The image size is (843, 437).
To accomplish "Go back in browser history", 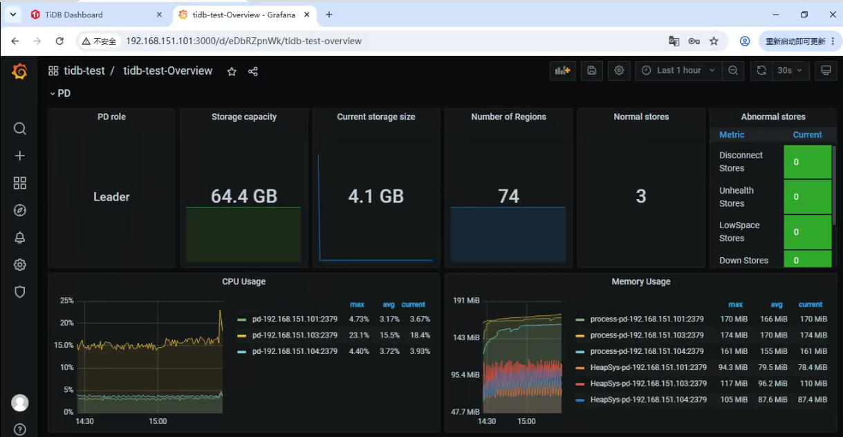I will pyautogui.click(x=15, y=41).
